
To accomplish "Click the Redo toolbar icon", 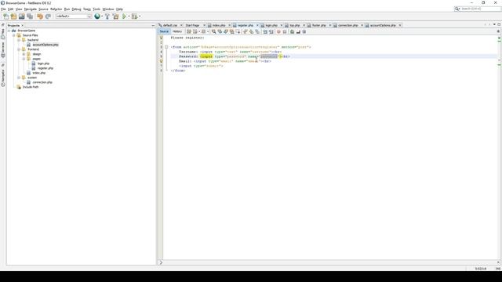I will coord(48,16).
